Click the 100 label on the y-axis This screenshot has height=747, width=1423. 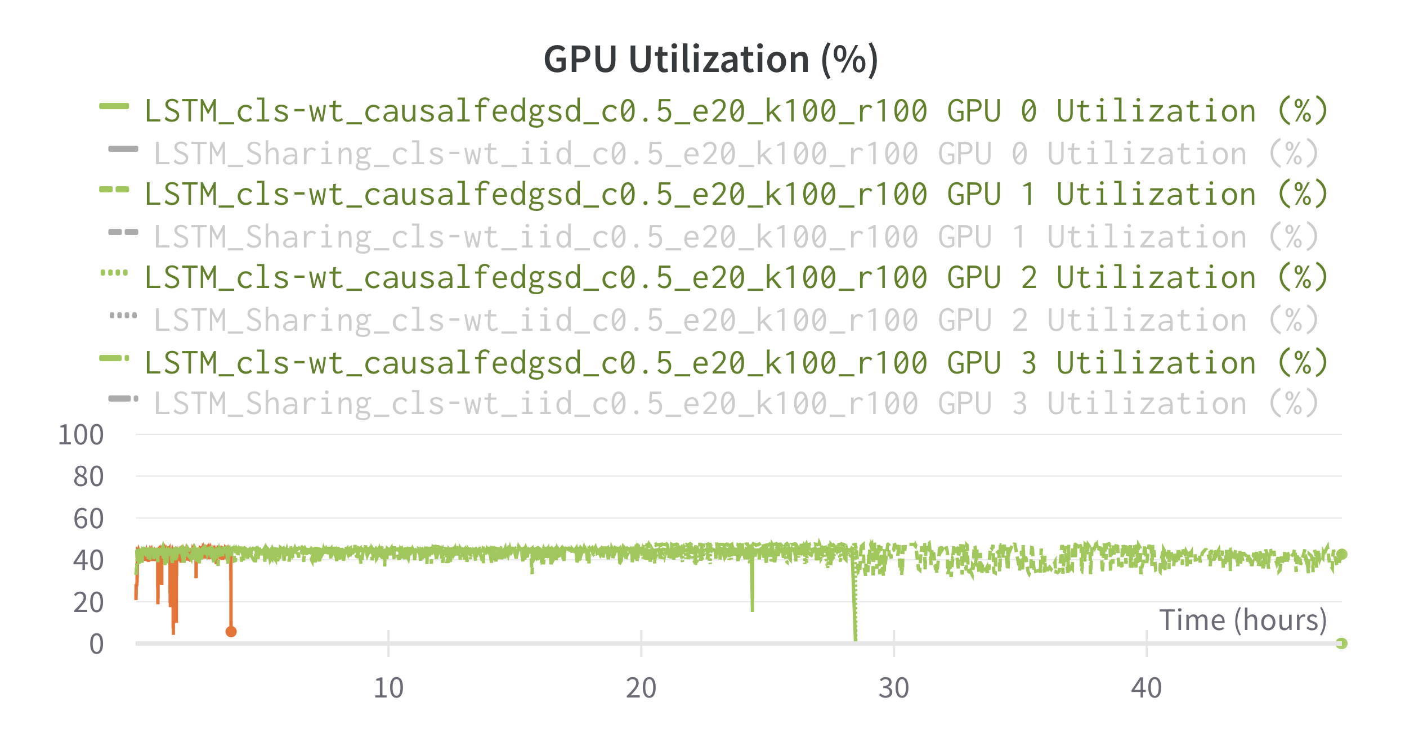pos(81,435)
